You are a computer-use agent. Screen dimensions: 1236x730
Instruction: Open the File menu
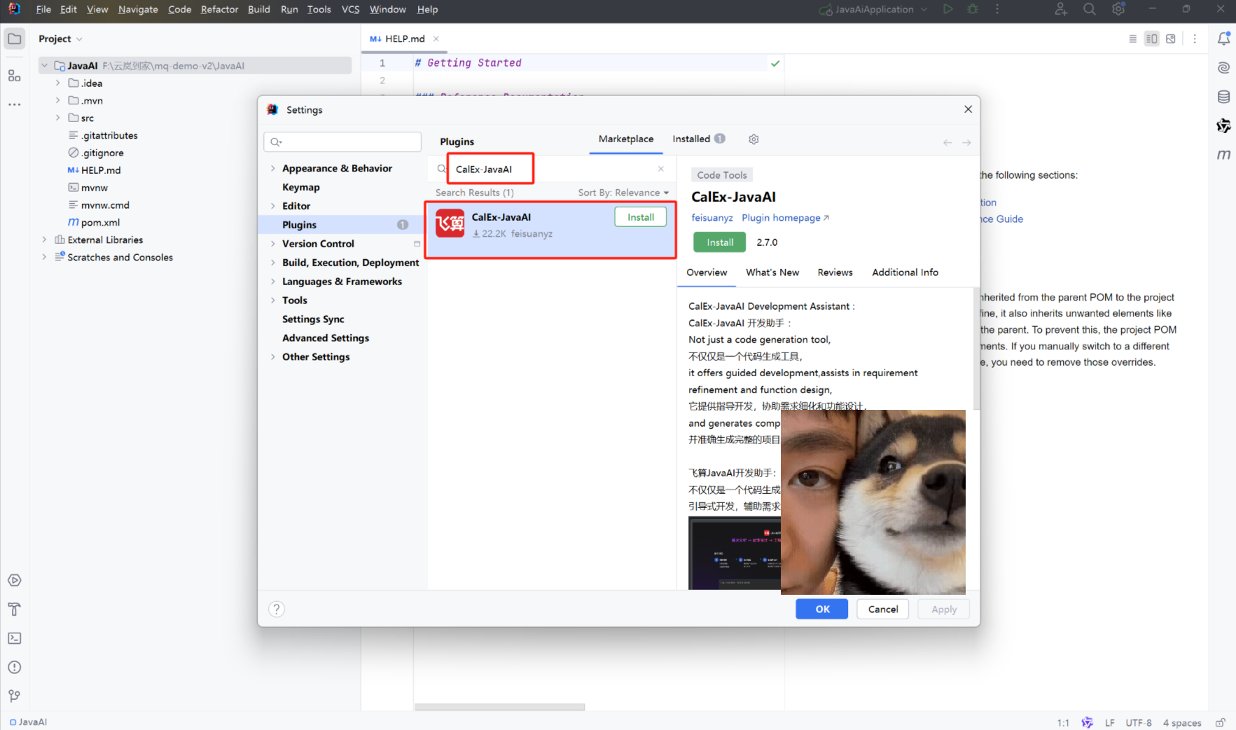coord(43,9)
